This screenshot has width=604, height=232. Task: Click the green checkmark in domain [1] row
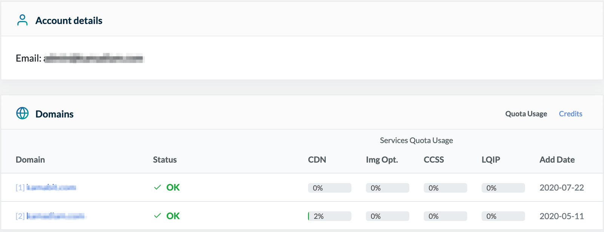[157, 188]
